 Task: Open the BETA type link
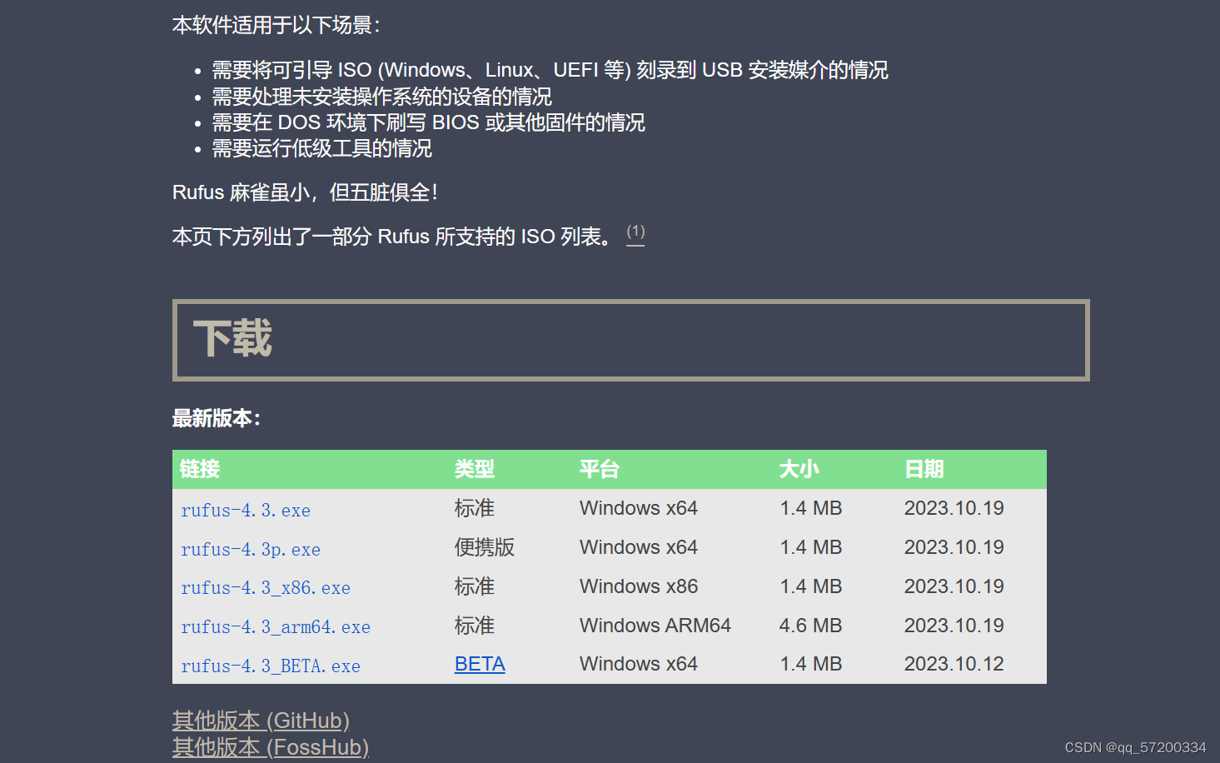480,664
